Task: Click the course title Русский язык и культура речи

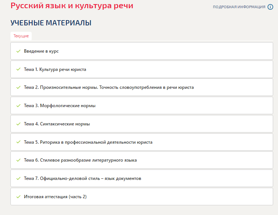Action: 72,6
